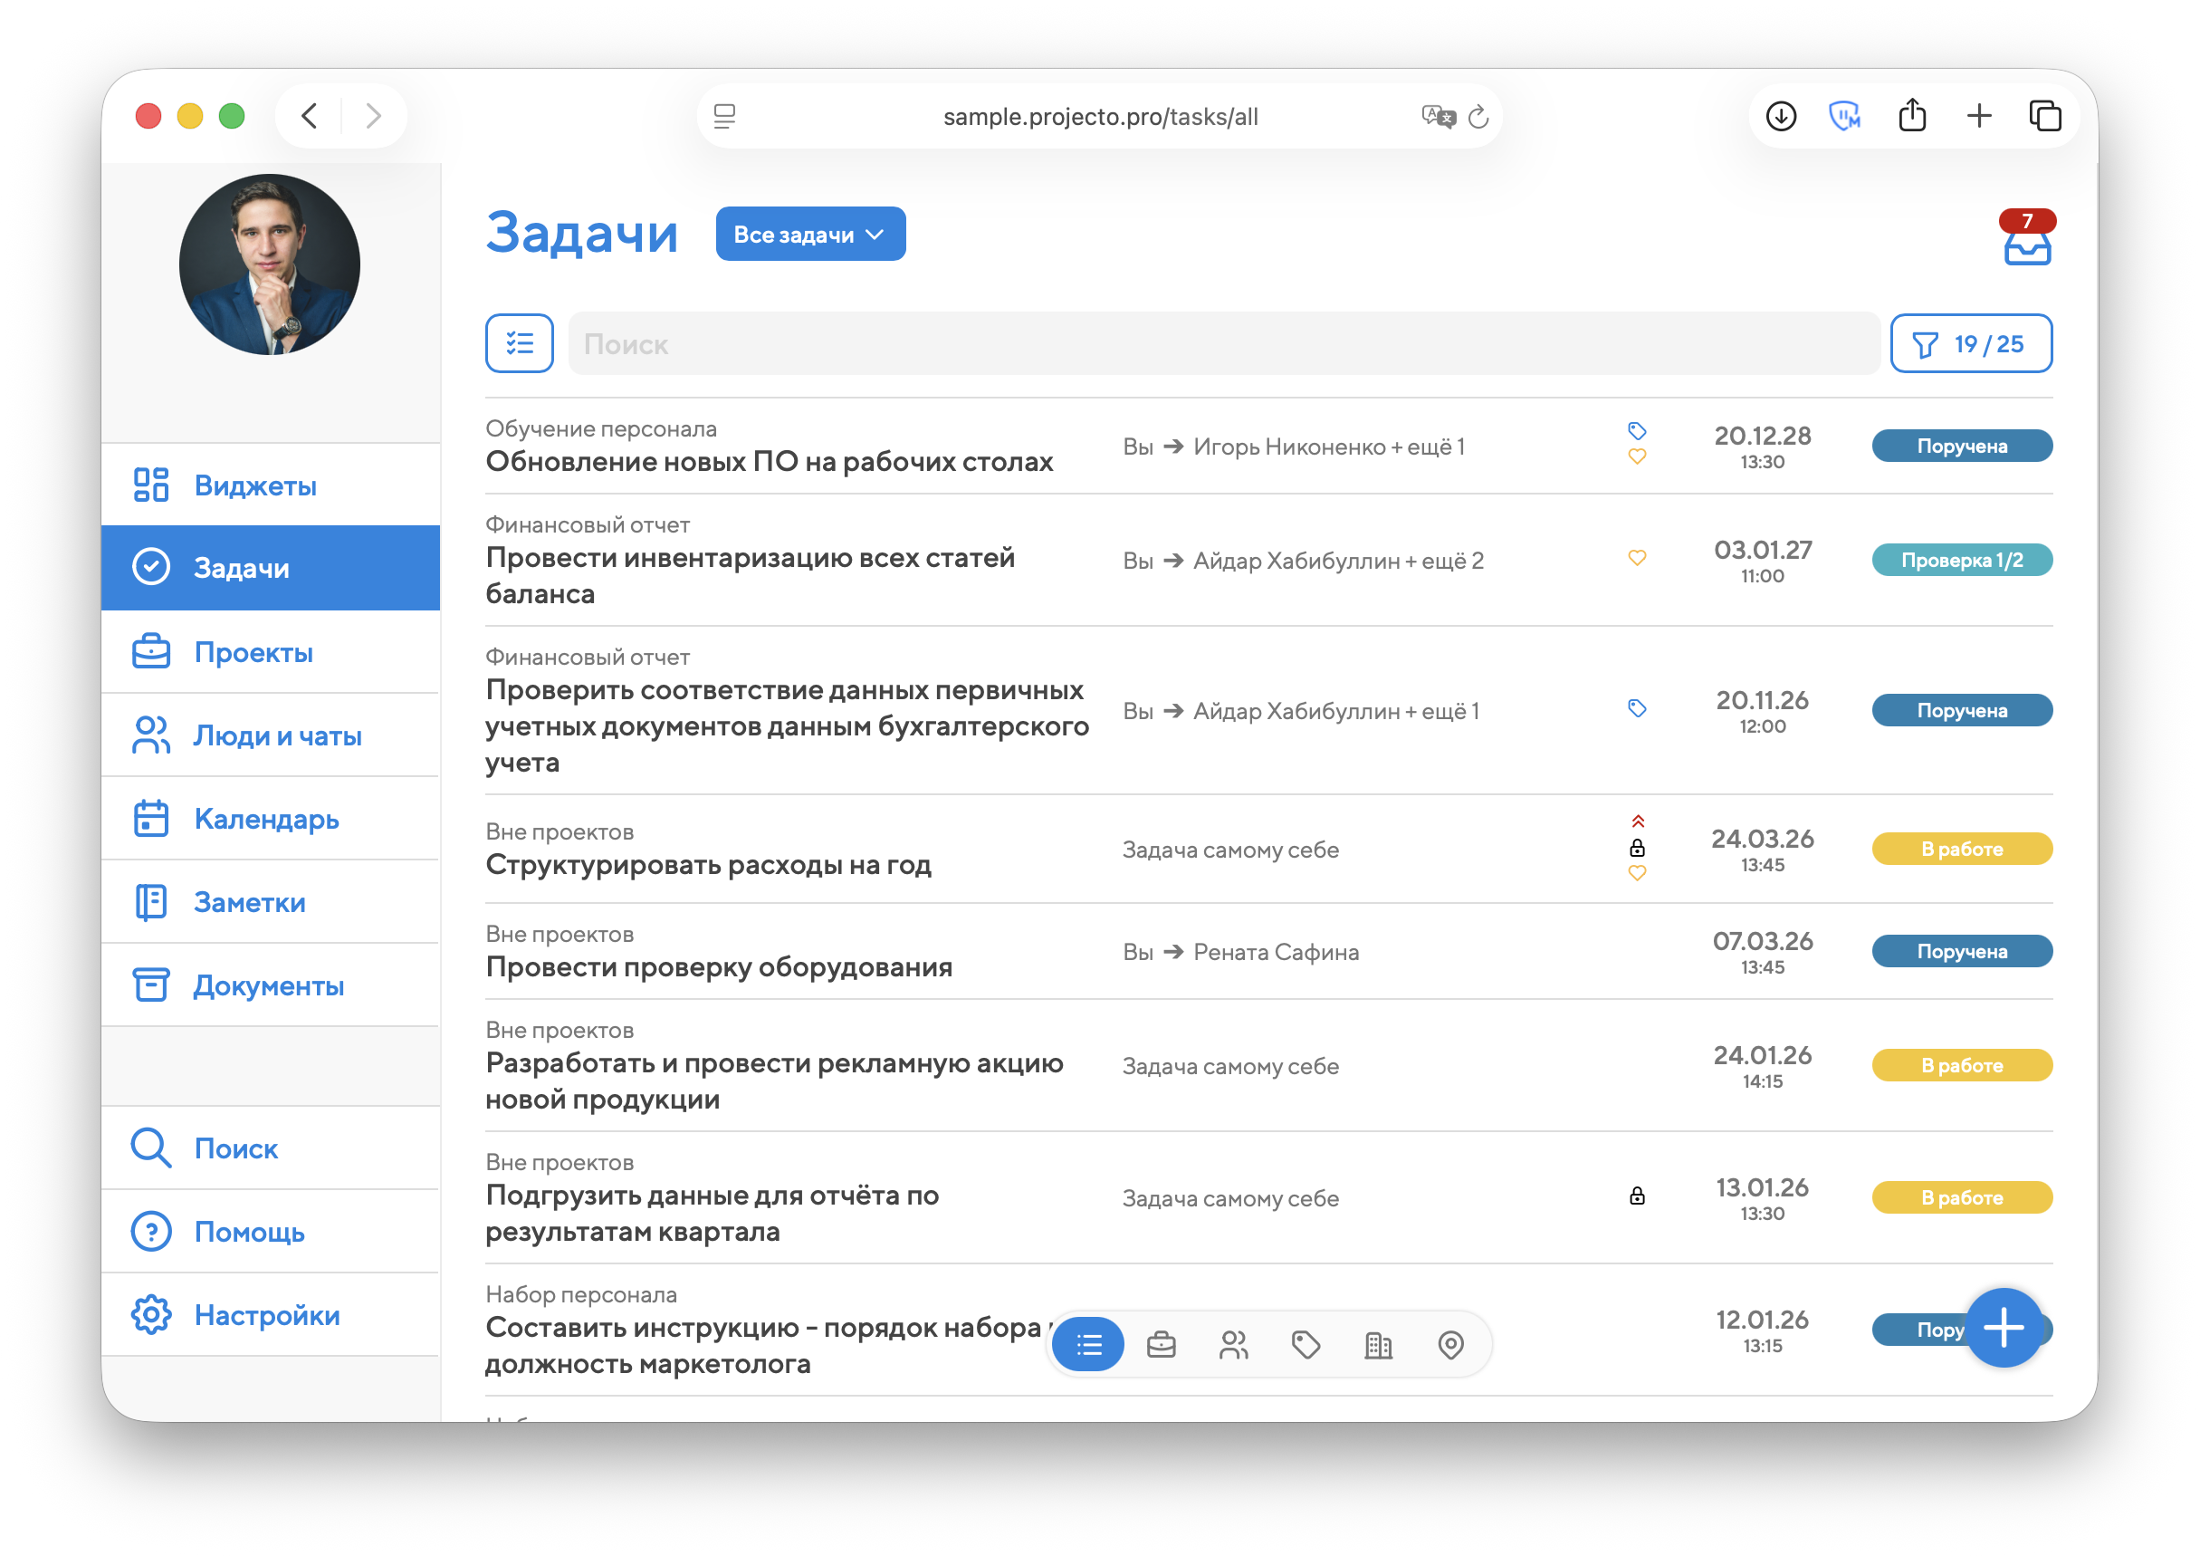Click the Проверка 1/2 status badge
The image size is (2200, 1556).
click(x=1961, y=560)
